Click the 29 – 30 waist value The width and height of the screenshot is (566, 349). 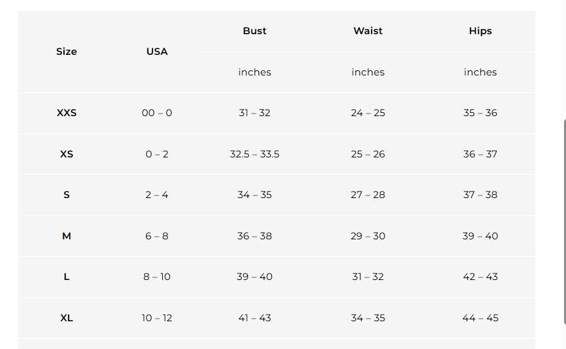tap(368, 236)
